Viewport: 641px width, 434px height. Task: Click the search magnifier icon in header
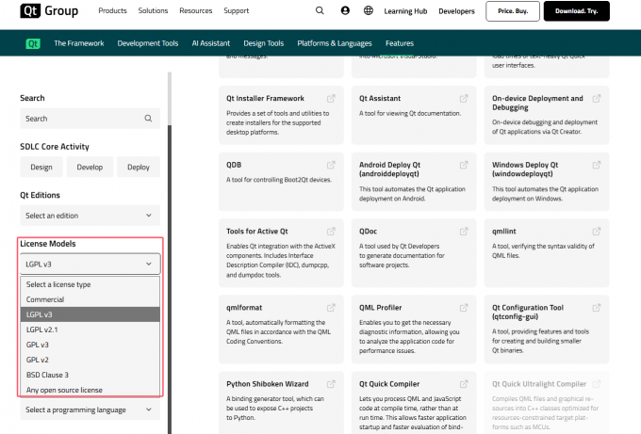coord(320,11)
